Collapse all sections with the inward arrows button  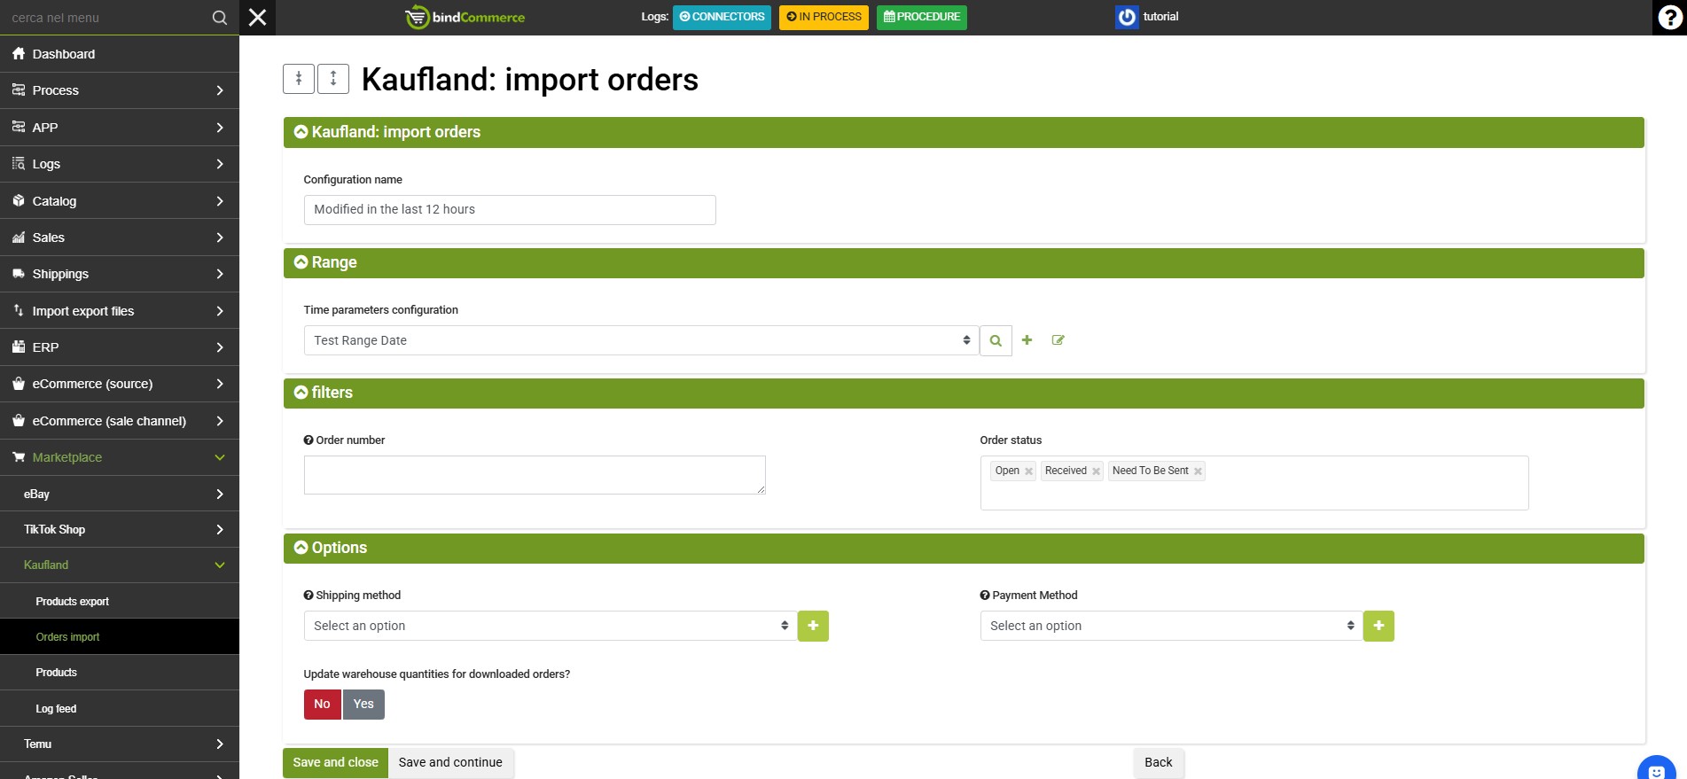tap(299, 79)
